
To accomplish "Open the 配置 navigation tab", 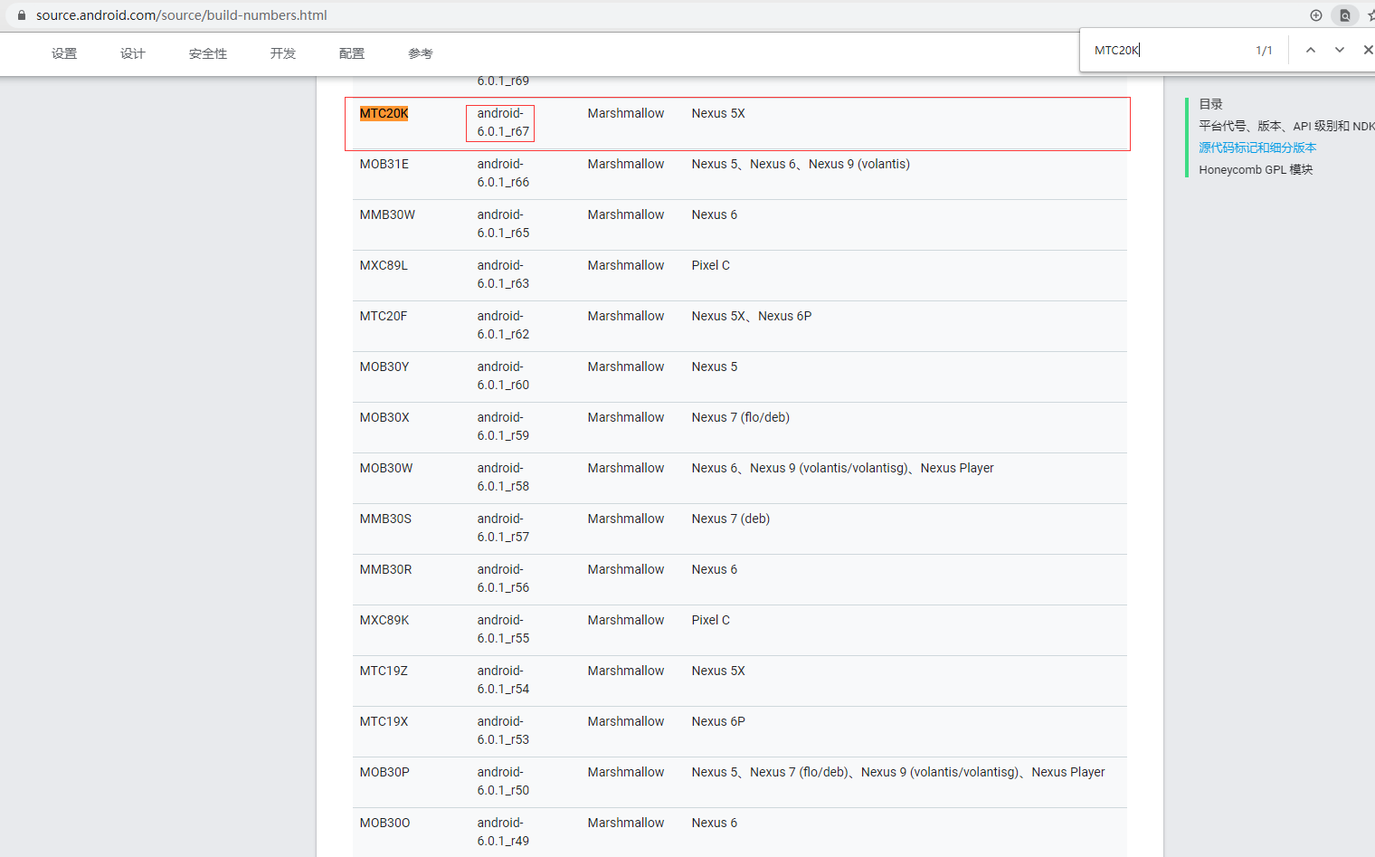I will [352, 53].
